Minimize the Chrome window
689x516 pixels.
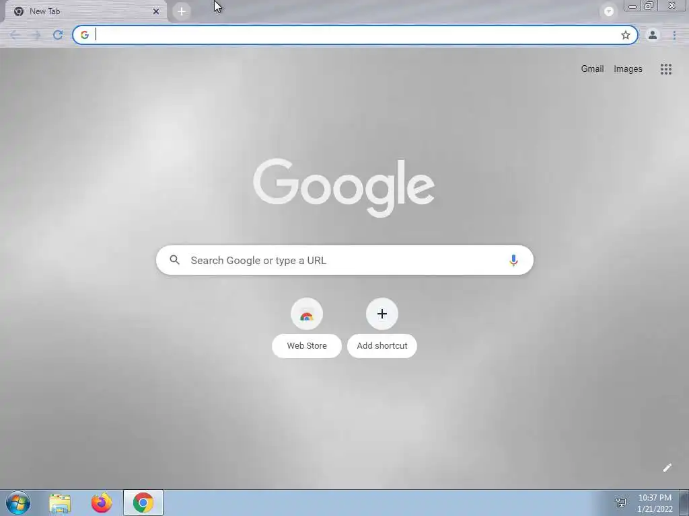pyautogui.click(x=632, y=6)
